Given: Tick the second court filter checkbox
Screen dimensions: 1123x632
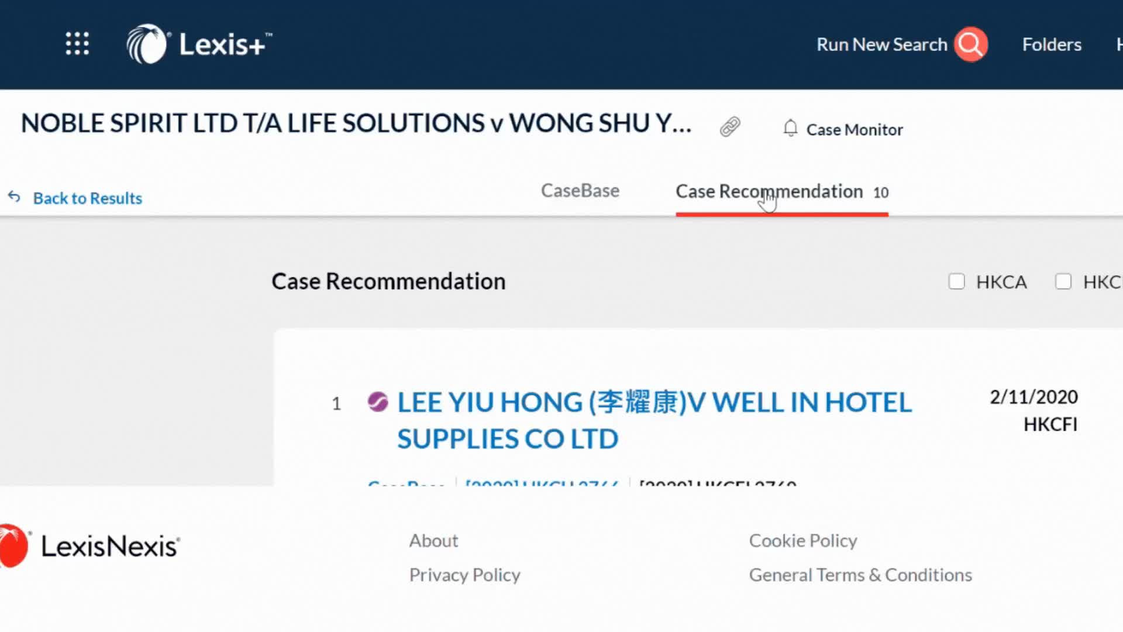Looking at the screenshot, I should [x=1063, y=281].
